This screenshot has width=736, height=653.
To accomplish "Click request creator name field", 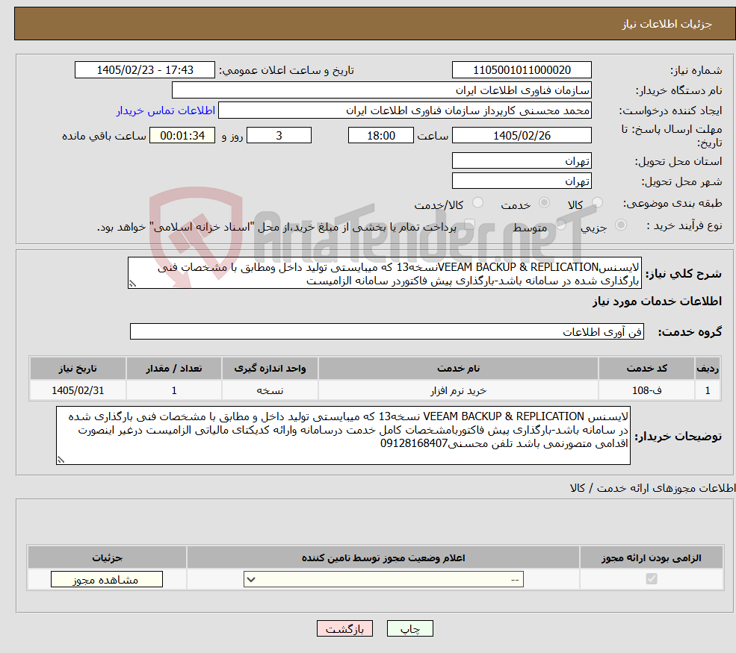I will coord(404,110).
